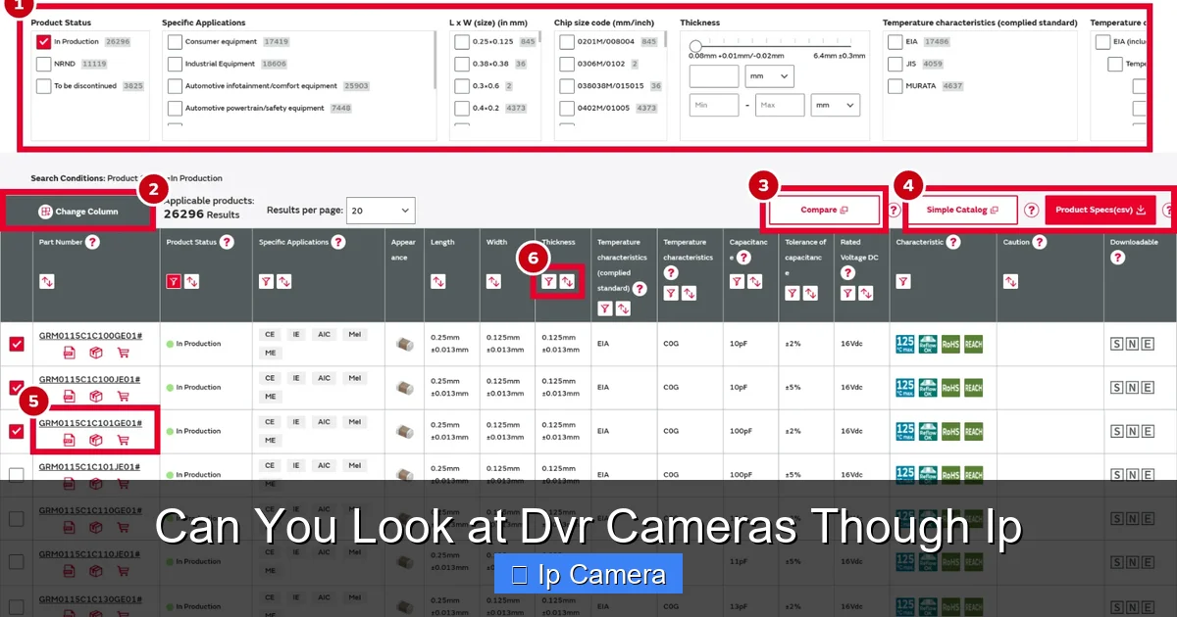
Task: Open the Product Status column filter
Action: click(x=174, y=281)
